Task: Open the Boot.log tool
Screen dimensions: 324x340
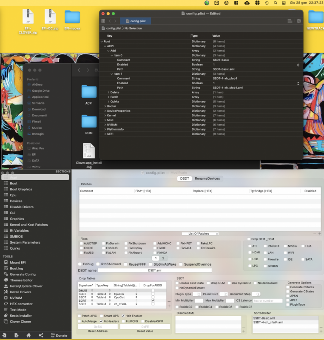Action: tap(16, 268)
